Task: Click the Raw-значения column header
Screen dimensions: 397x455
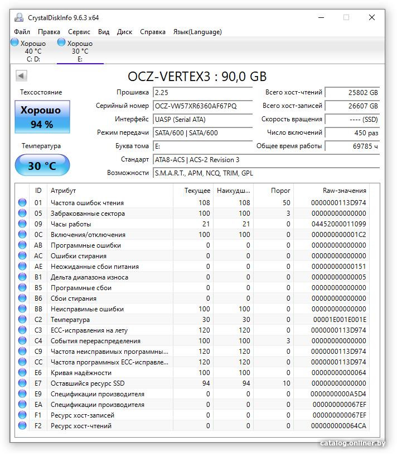Action: tap(332, 191)
